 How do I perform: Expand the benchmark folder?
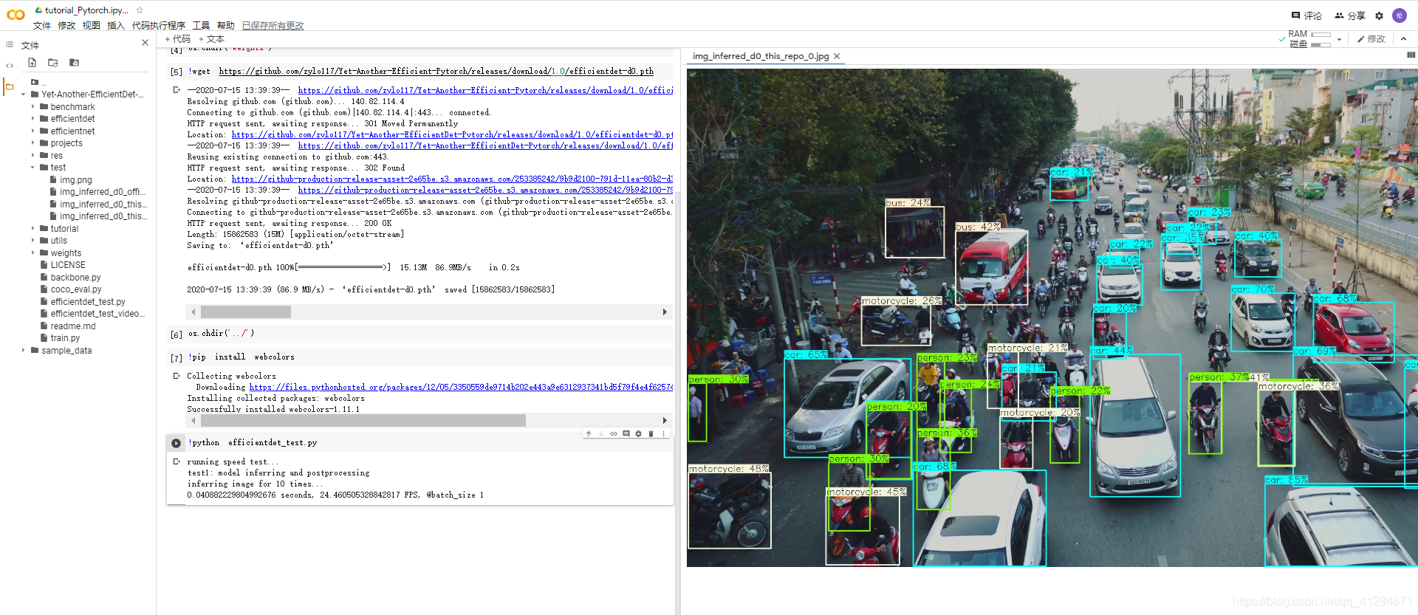pos(33,107)
